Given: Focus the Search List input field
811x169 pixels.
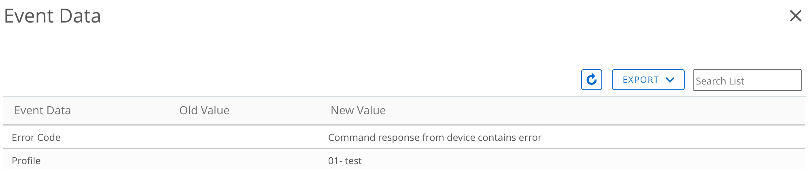Looking at the screenshot, I should [747, 80].
